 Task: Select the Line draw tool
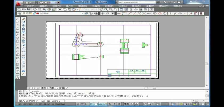pyautogui.click(x=18, y=19)
